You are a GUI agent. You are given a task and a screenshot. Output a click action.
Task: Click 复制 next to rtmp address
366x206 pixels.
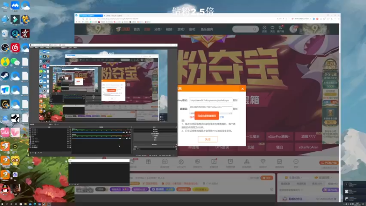235,100
